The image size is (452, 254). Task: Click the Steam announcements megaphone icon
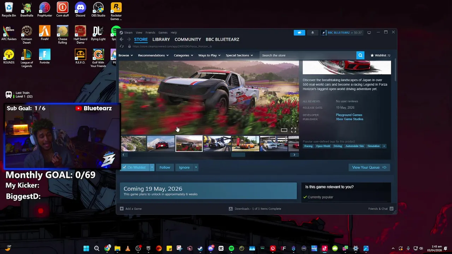pyautogui.click(x=299, y=32)
